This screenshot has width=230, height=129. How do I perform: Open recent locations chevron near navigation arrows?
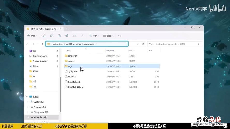pos(38,44)
